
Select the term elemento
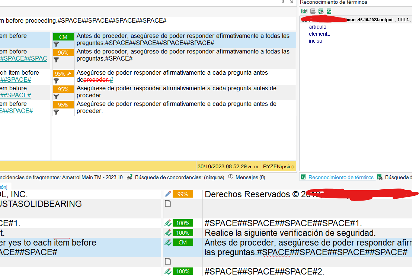coord(319,34)
